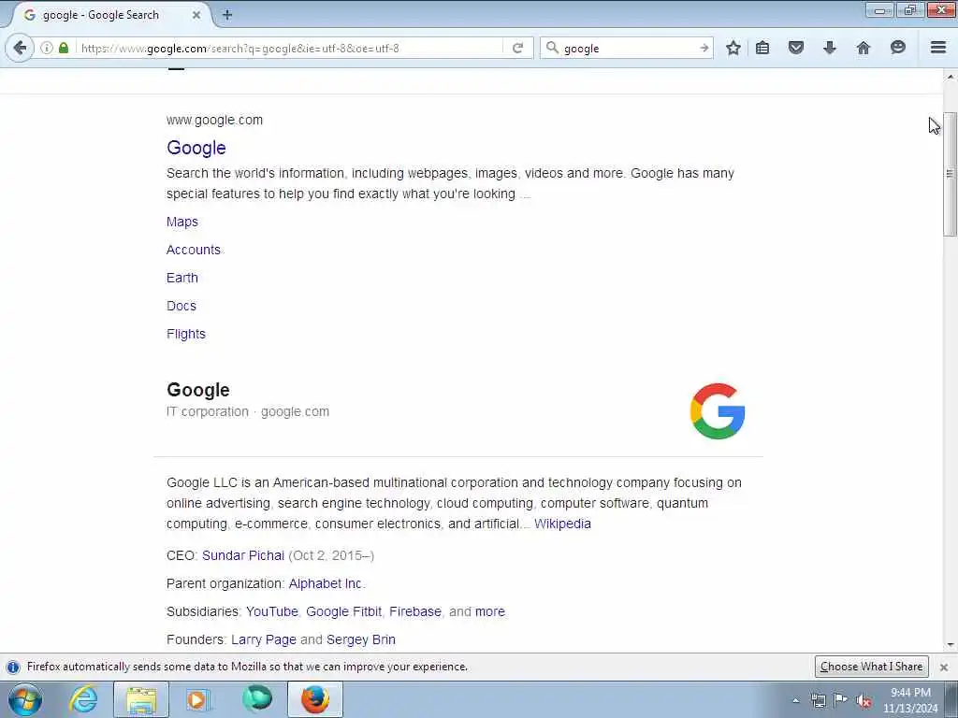
Task: Open Google Fitbit link
Action: click(343, 611)
